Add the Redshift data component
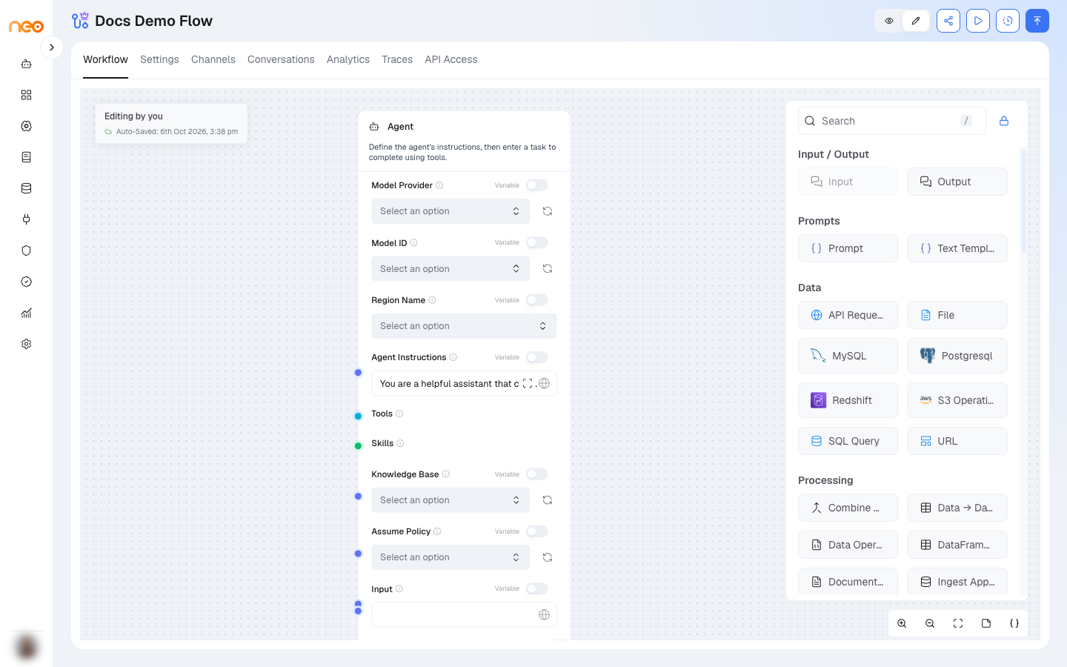The height and width of the screenshot is (667, 1067). pos(848,400)
